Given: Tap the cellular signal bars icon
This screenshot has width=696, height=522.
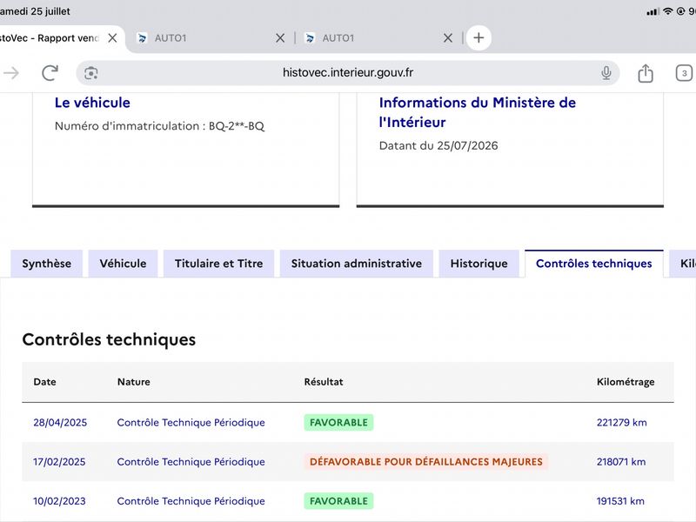Looking at the screenshot, I should point(652,12).
